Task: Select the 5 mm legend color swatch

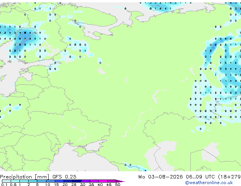Action: (x=41, y=181)
